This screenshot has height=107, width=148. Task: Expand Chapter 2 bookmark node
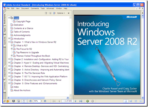point(9,59)
